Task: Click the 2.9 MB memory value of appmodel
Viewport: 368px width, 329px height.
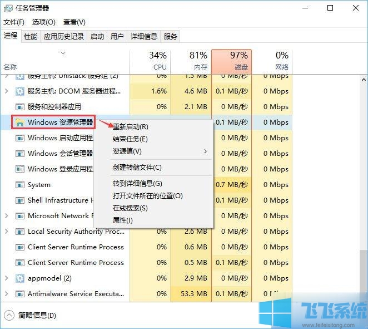Action: (196, 278)
